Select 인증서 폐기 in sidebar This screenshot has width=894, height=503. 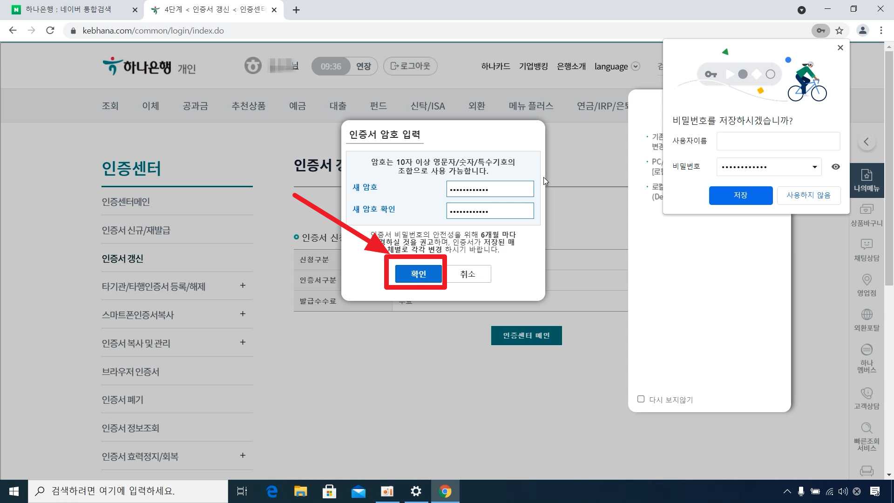tap(122, 400)
